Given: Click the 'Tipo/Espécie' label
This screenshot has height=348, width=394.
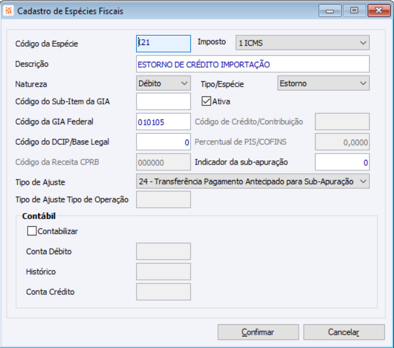Looking at the screenshot, I should (222, 84).
